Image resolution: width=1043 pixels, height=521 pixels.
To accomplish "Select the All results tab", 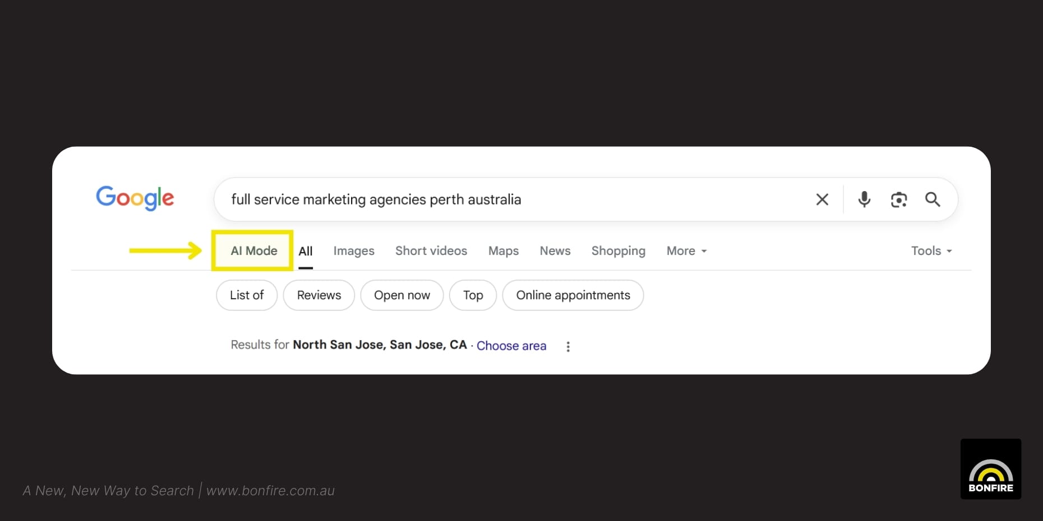I will 306,251.
